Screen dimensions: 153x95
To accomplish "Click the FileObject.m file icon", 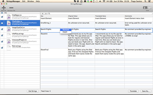I will (x=9, y=17).
